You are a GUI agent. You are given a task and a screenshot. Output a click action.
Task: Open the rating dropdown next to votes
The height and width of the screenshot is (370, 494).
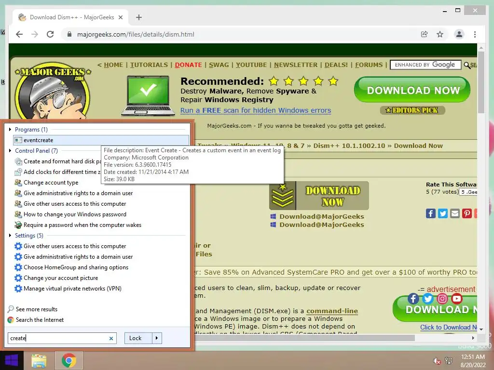coord(468,192)
